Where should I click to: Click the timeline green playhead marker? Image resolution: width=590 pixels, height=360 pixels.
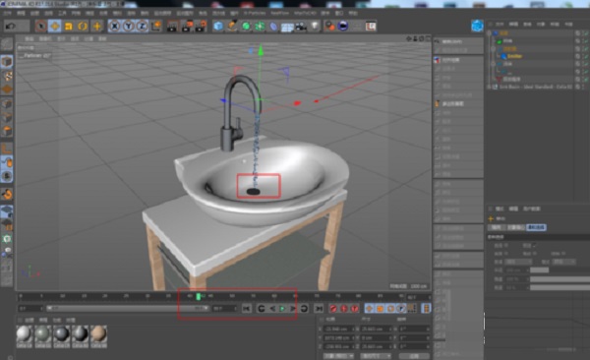coord(199,297)
